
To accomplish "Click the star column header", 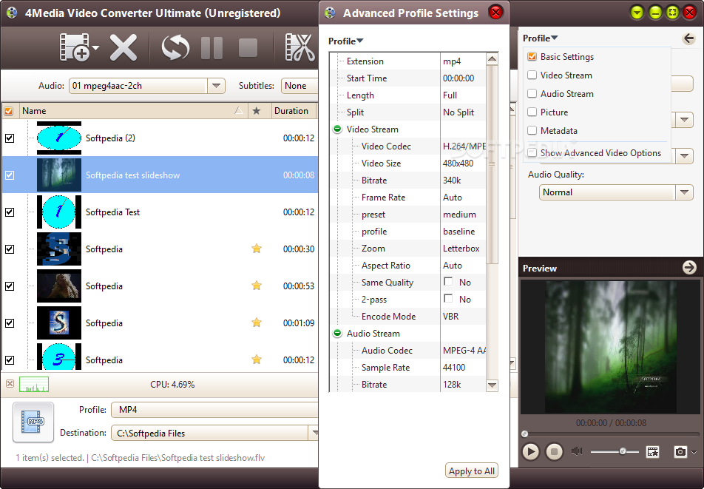I will 257,111.
